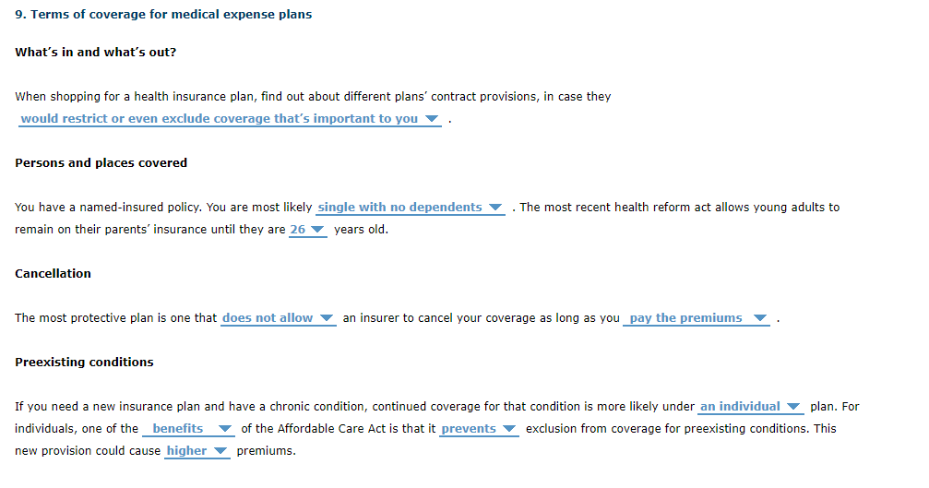
Task: Click arrow beside 'pay the premiums'
Action: click(760, 318)
